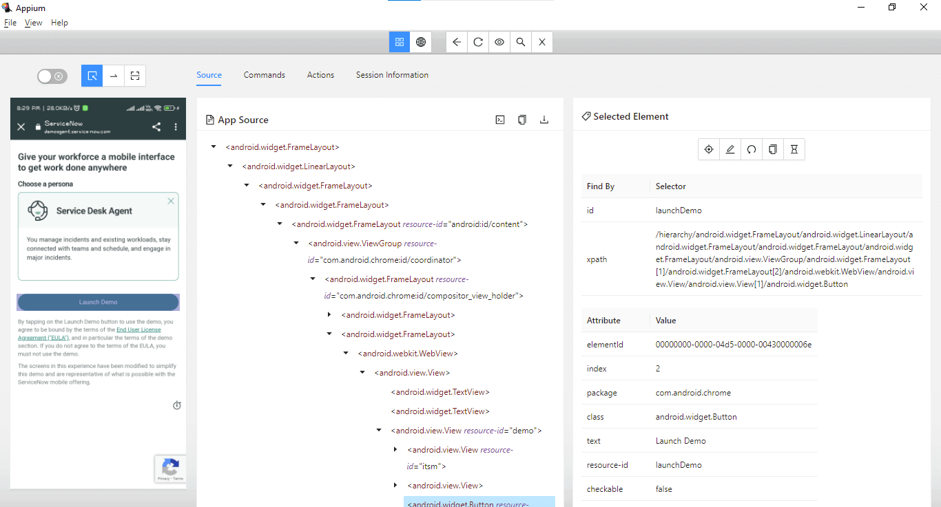Click Launch Demo button in device preview
Image resolution: width=941 pixels, height=507 pixels.
[98, 302]
